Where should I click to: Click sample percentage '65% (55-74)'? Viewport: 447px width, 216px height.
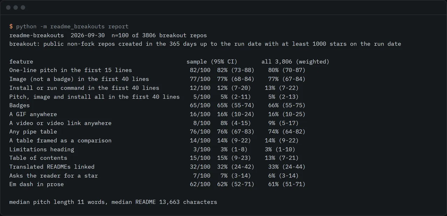click(236, 106)
